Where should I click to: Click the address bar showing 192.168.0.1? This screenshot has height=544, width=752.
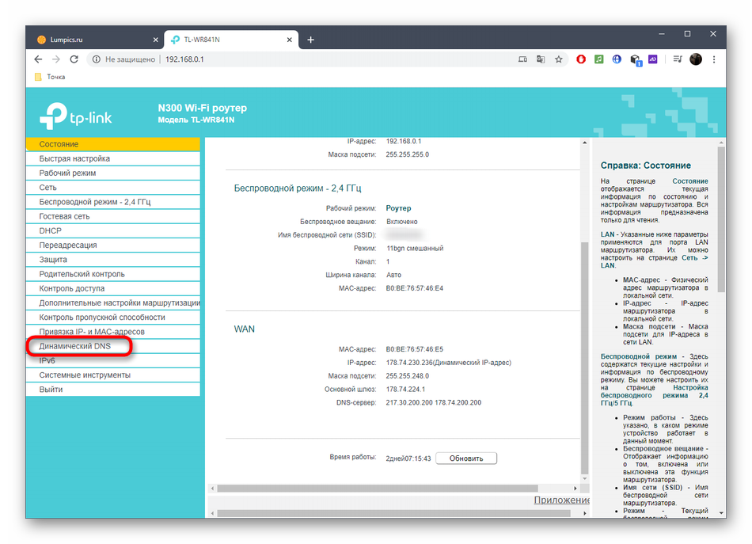click(317, 59)
